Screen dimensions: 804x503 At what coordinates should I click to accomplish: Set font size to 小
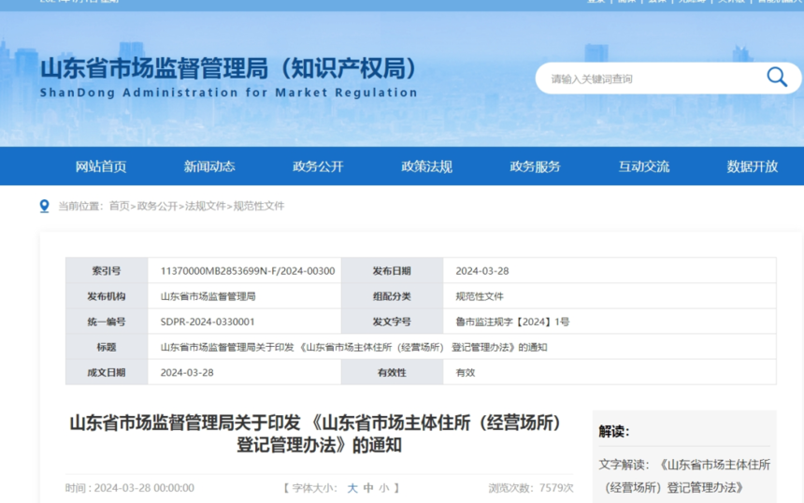384,488
